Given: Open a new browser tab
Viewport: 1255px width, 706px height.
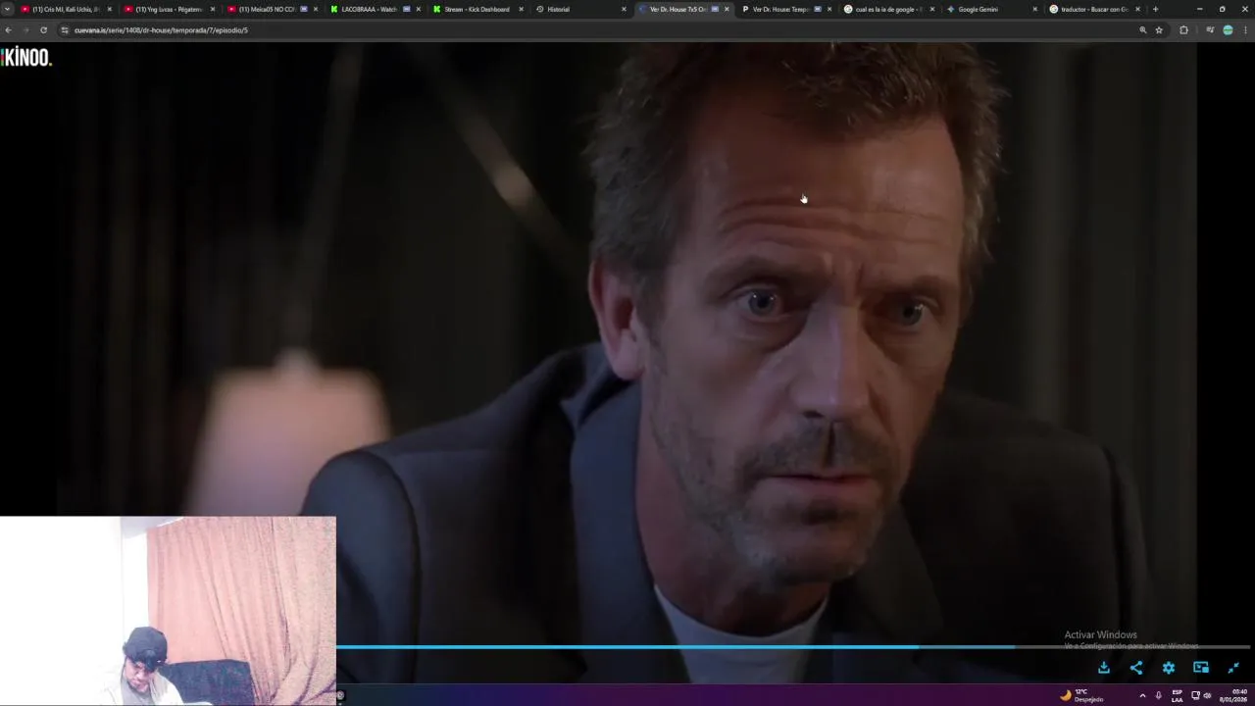Looking at the screenshot, I should pyautogui.click(x=1155, y=9).
